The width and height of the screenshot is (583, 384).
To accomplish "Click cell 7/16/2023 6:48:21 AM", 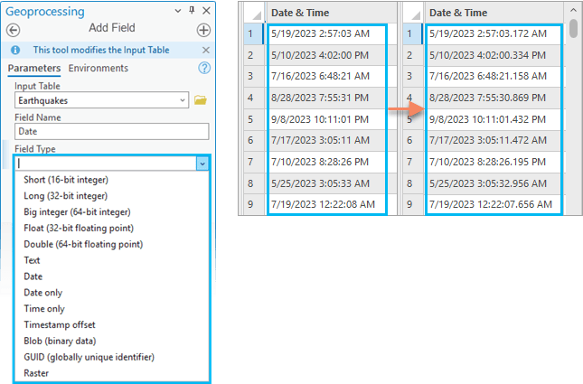I will 327,76.
